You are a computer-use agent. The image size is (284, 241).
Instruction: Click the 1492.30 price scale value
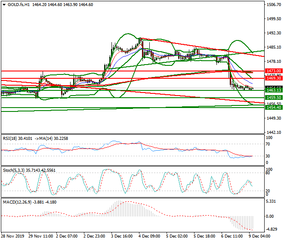tap(274, 33)
